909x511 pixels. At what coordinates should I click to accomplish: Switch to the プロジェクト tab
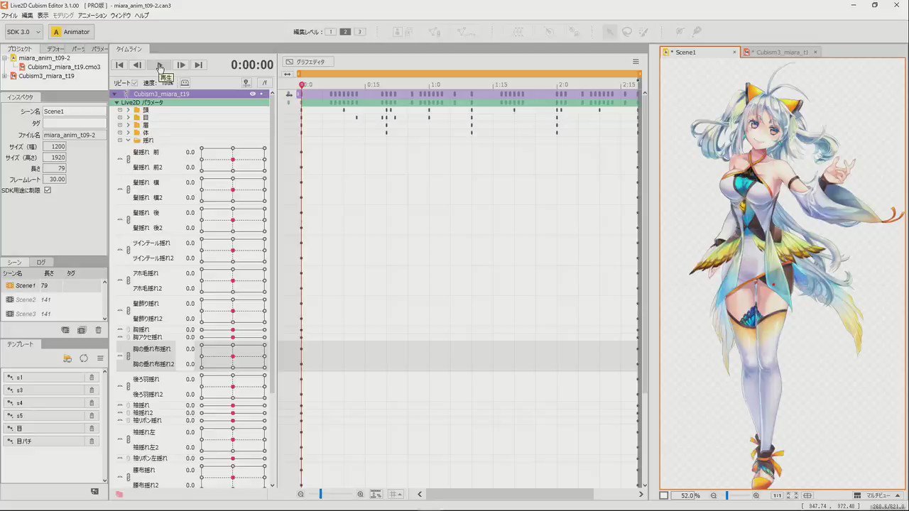20,49
